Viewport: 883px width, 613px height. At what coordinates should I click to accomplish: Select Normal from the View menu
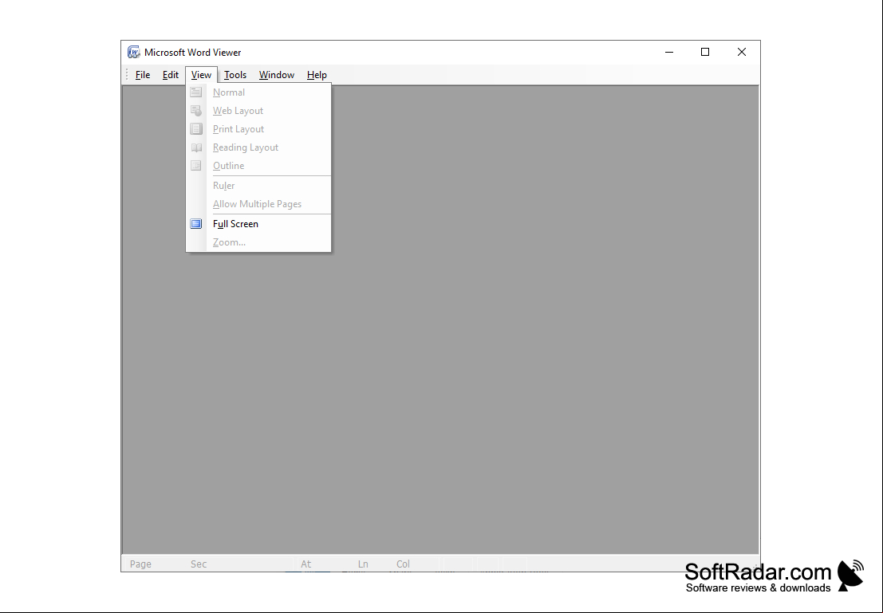258,92
